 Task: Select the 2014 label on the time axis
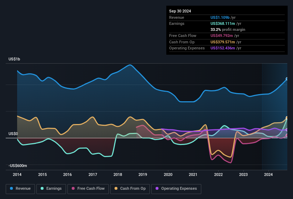click(x=17, y=174)
